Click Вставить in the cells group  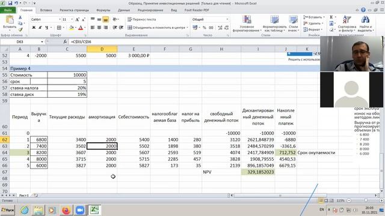pyautogui.click(x=314, y=17)
